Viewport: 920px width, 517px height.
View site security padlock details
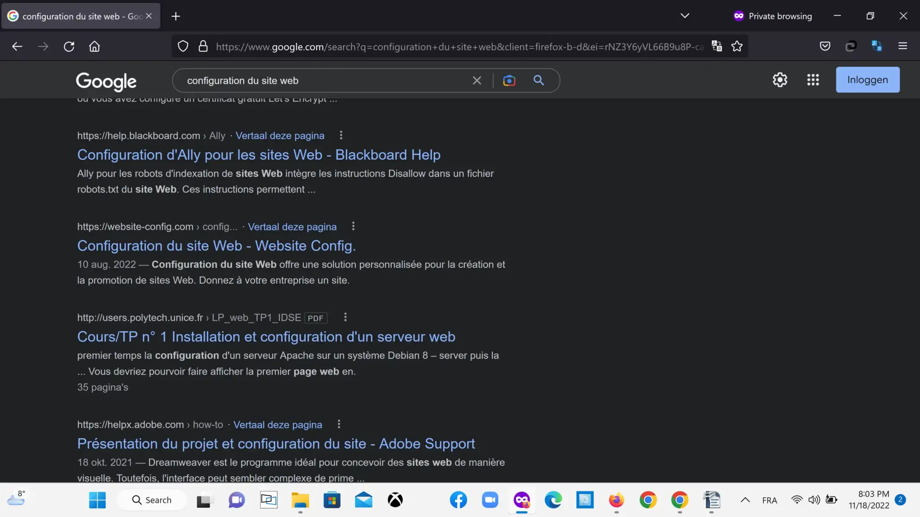pos(203,46)
